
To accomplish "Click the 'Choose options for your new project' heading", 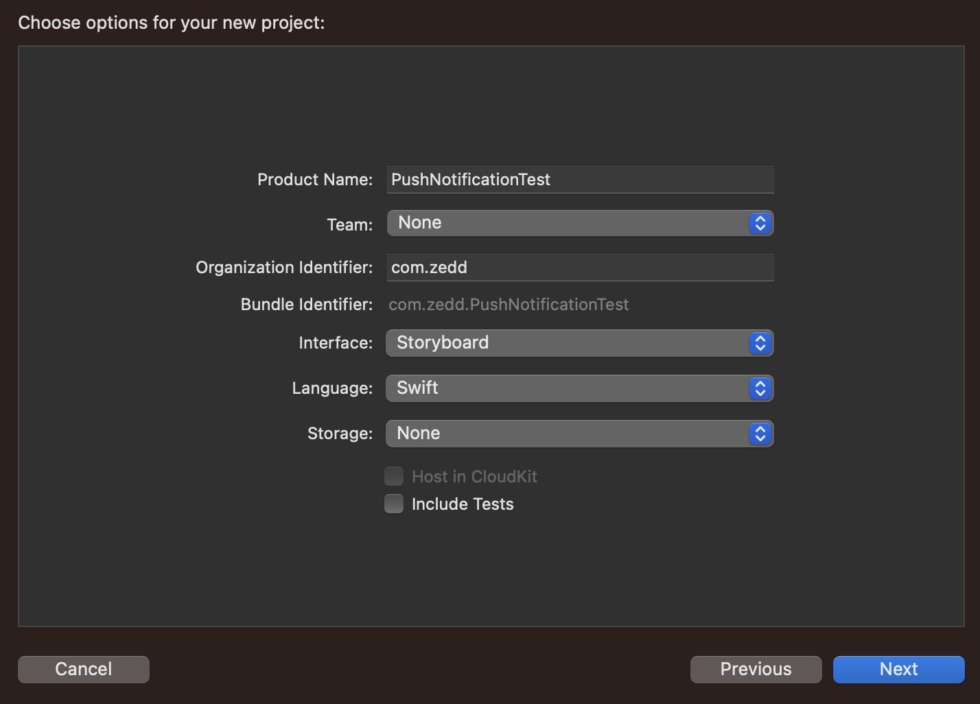I will pyautogui.click(x=172, y=23).
